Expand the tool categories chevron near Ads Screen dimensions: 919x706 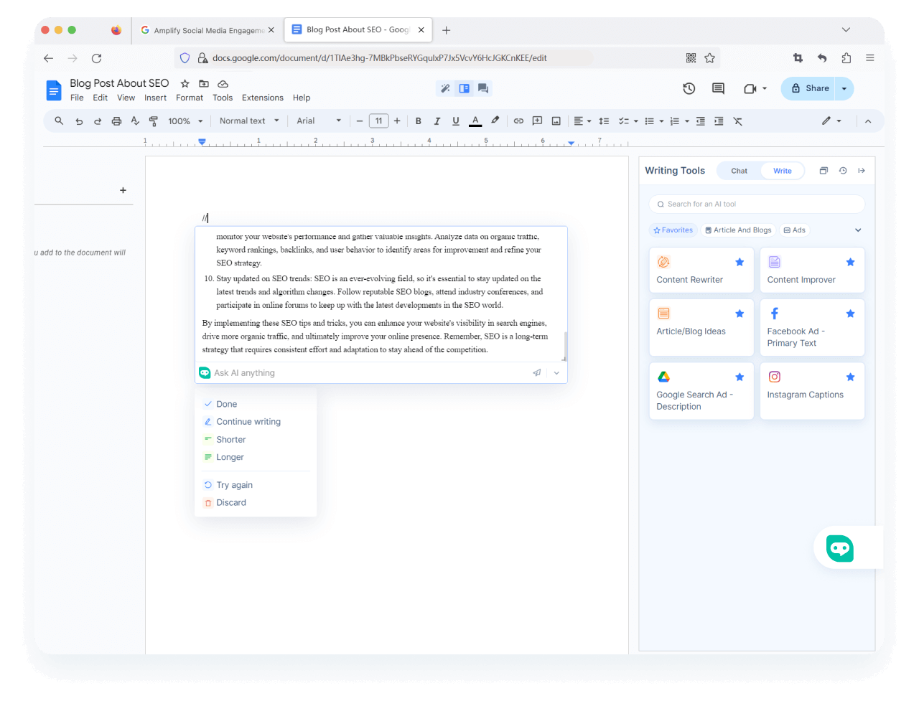857,230
